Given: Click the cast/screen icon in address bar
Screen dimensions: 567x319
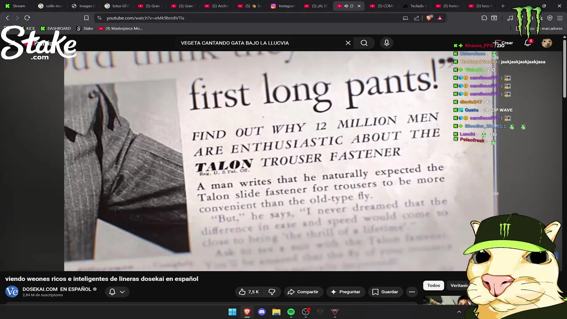Looking at the screenshot, I should (405, 18).
